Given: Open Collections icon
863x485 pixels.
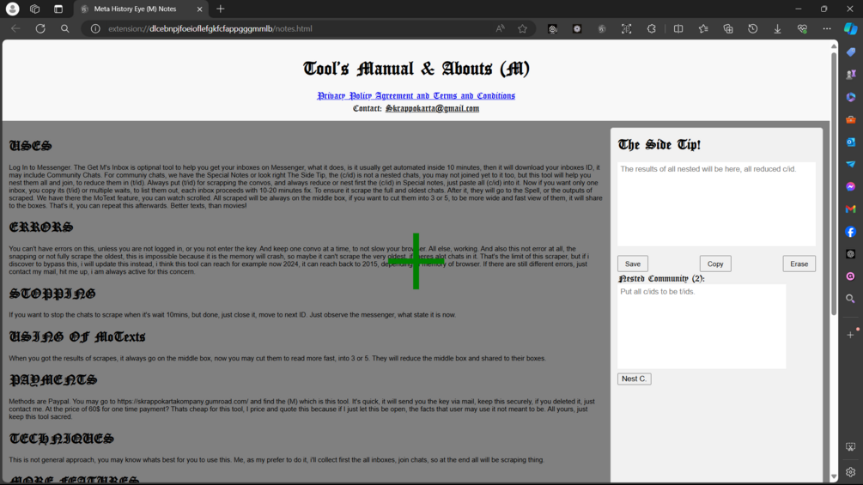Looking at the screenshot, I should 728,28.
